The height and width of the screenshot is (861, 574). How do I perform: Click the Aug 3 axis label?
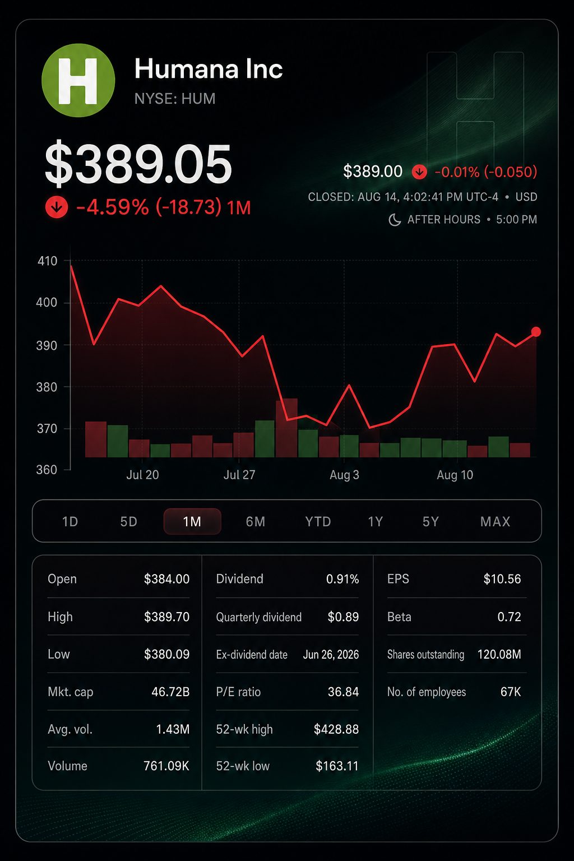click(x=344, y=475)
